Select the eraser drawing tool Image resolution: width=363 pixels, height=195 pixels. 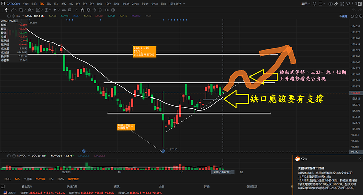coord(77,10)
